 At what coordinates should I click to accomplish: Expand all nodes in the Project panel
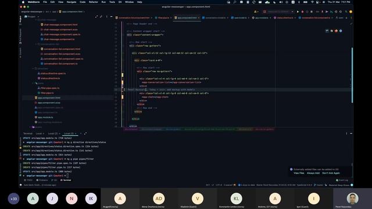[x=96, y=17]
